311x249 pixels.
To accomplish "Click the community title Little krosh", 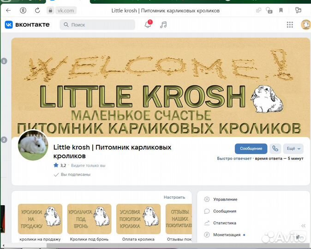I will (112, 151).
